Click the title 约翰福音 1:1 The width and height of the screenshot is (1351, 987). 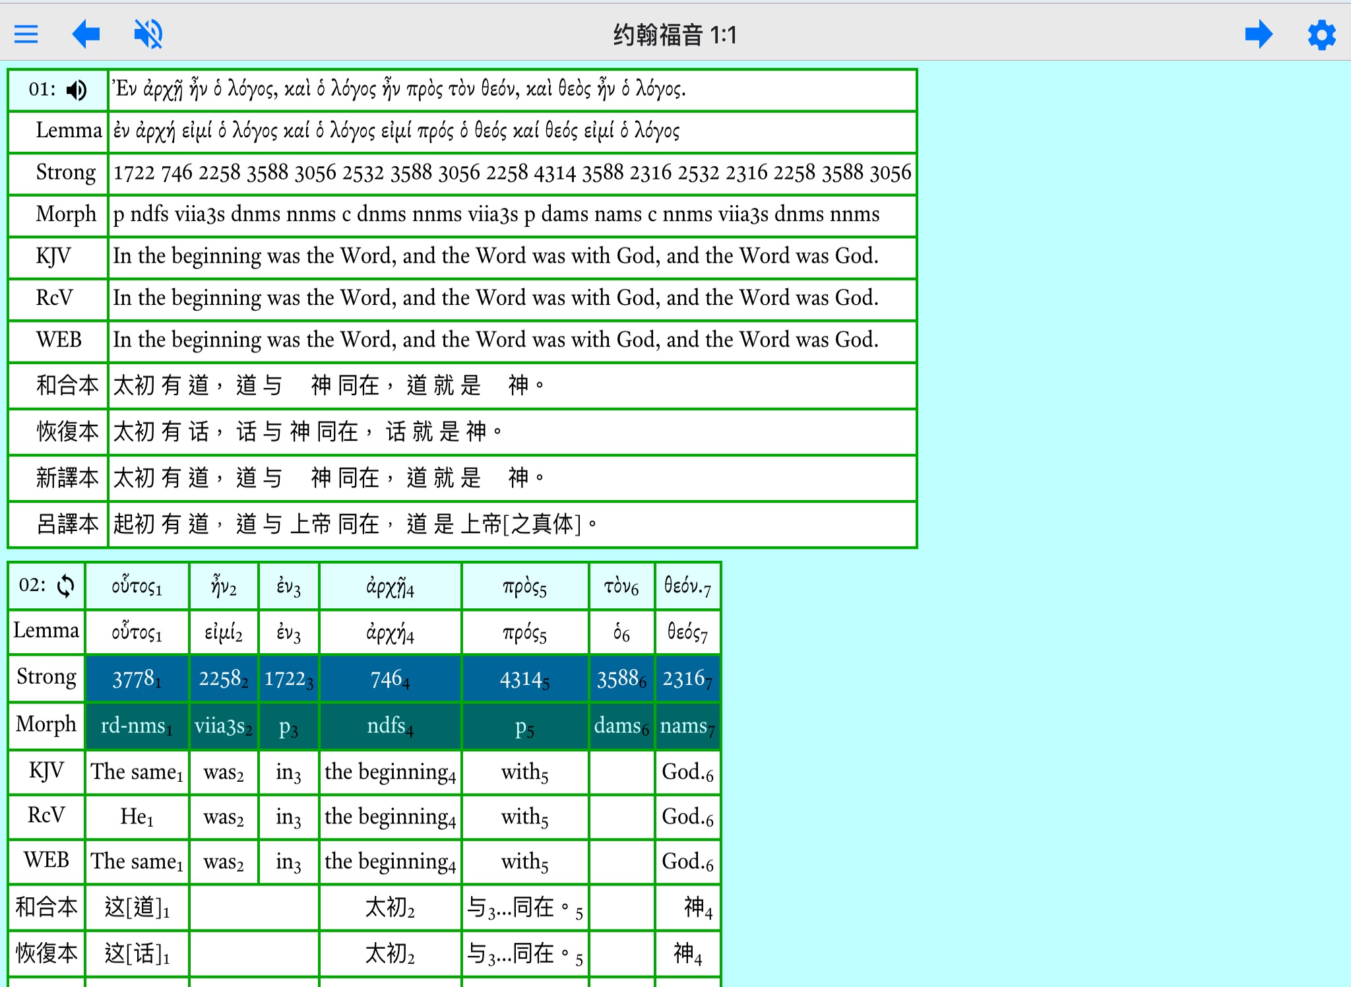675,34
